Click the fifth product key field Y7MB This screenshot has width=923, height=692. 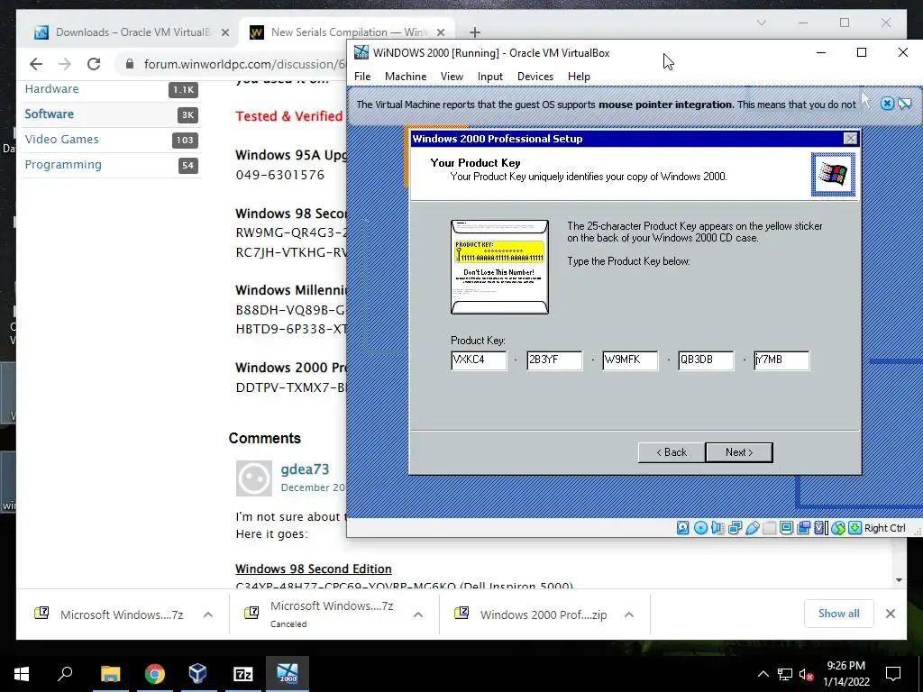coord(781,360)
